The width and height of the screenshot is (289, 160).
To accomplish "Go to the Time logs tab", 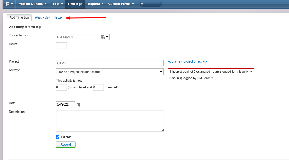I will 75,4.
